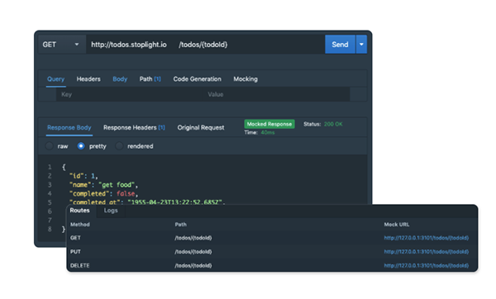Select the raw radio button

pyautogui.click(x=50, y=146)
